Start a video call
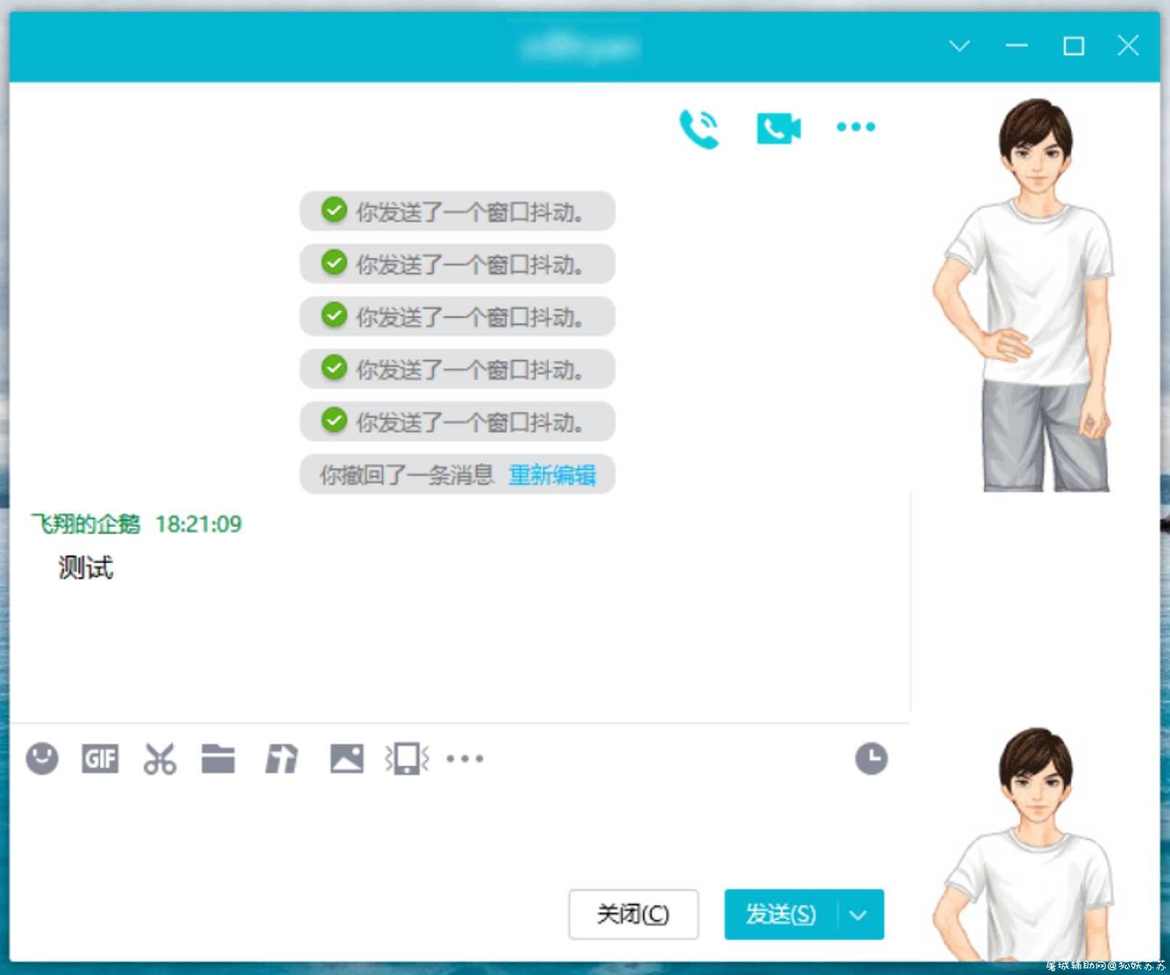The image size is (1170, 975). click(779, 128)
